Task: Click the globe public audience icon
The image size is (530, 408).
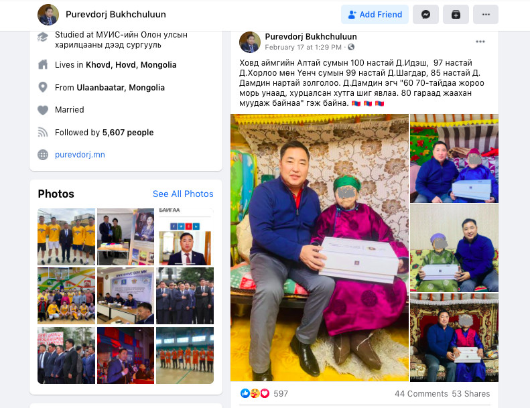Action: click(351, 47)
